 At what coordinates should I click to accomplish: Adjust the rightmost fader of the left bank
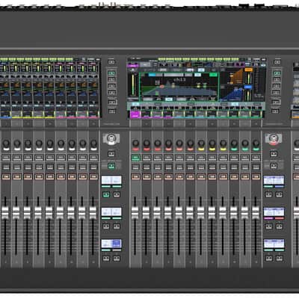tap(93, 212)
